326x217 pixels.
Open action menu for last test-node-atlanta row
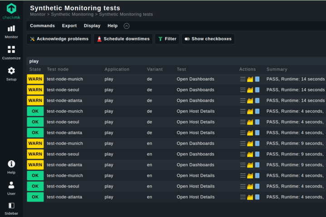coord(243,197)
